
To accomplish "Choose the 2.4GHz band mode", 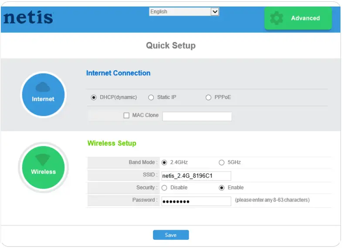I will point(164,162).
